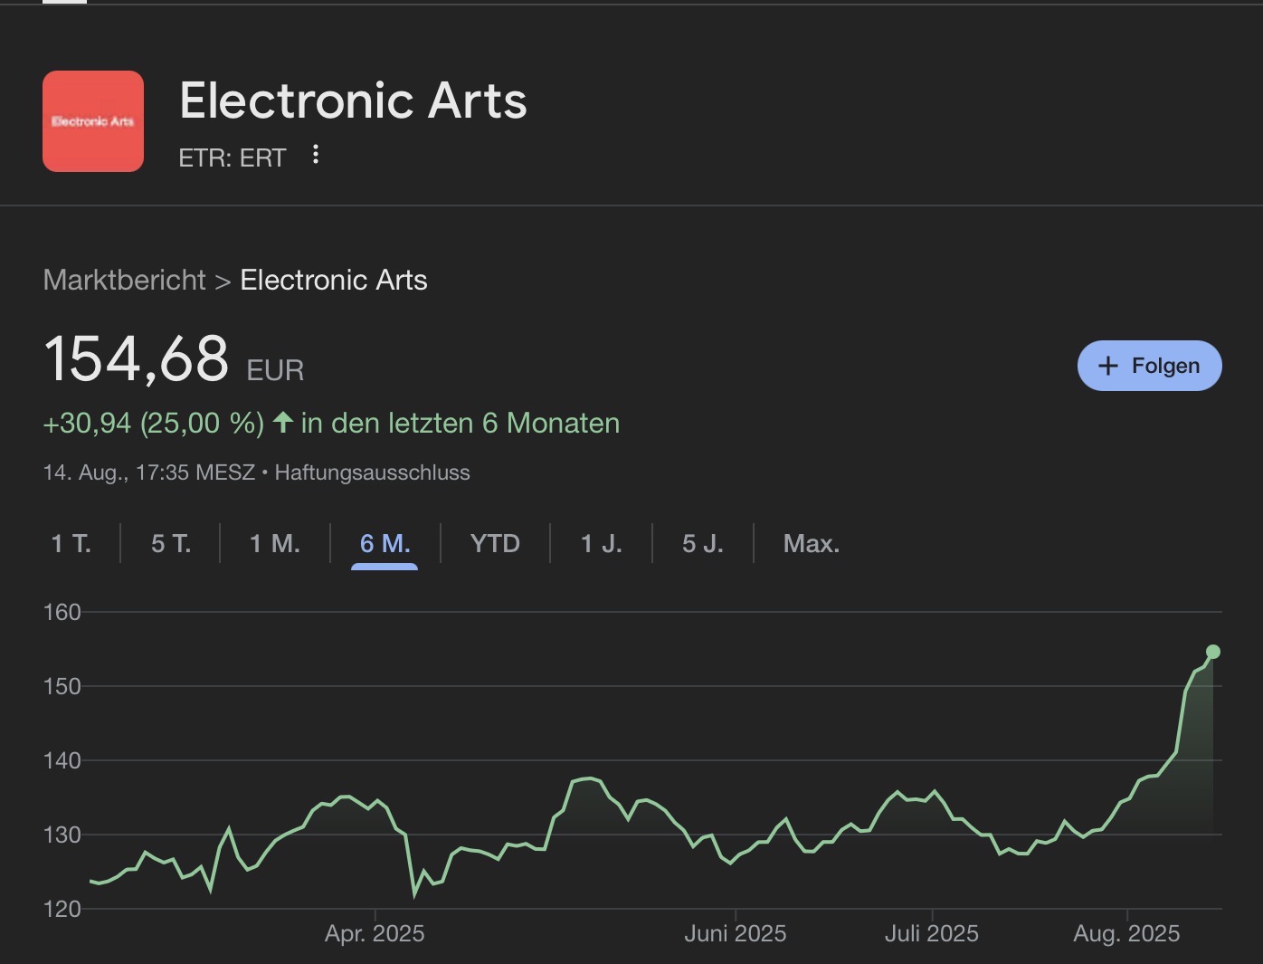This screenshot has height=964, width=1263.
Task: Click the green upward trend arrow
Action: (x=282, y=422)
